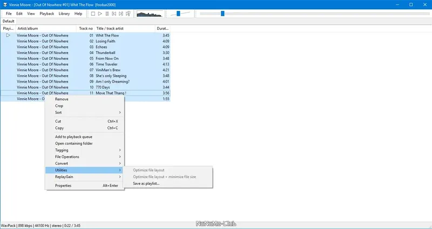Select the track Time Traveler
Viewport: 432px width, 229px height.
pyautogui.click(x=106, y=64)
